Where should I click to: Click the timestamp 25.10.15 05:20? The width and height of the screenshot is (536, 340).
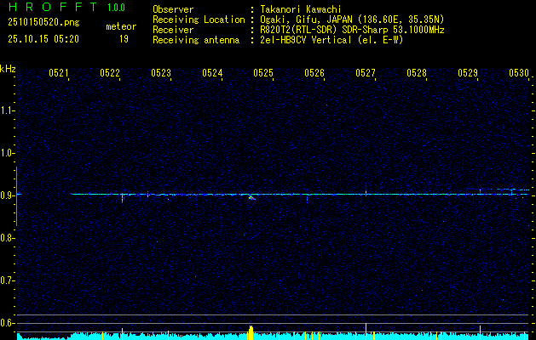(43, 39)
